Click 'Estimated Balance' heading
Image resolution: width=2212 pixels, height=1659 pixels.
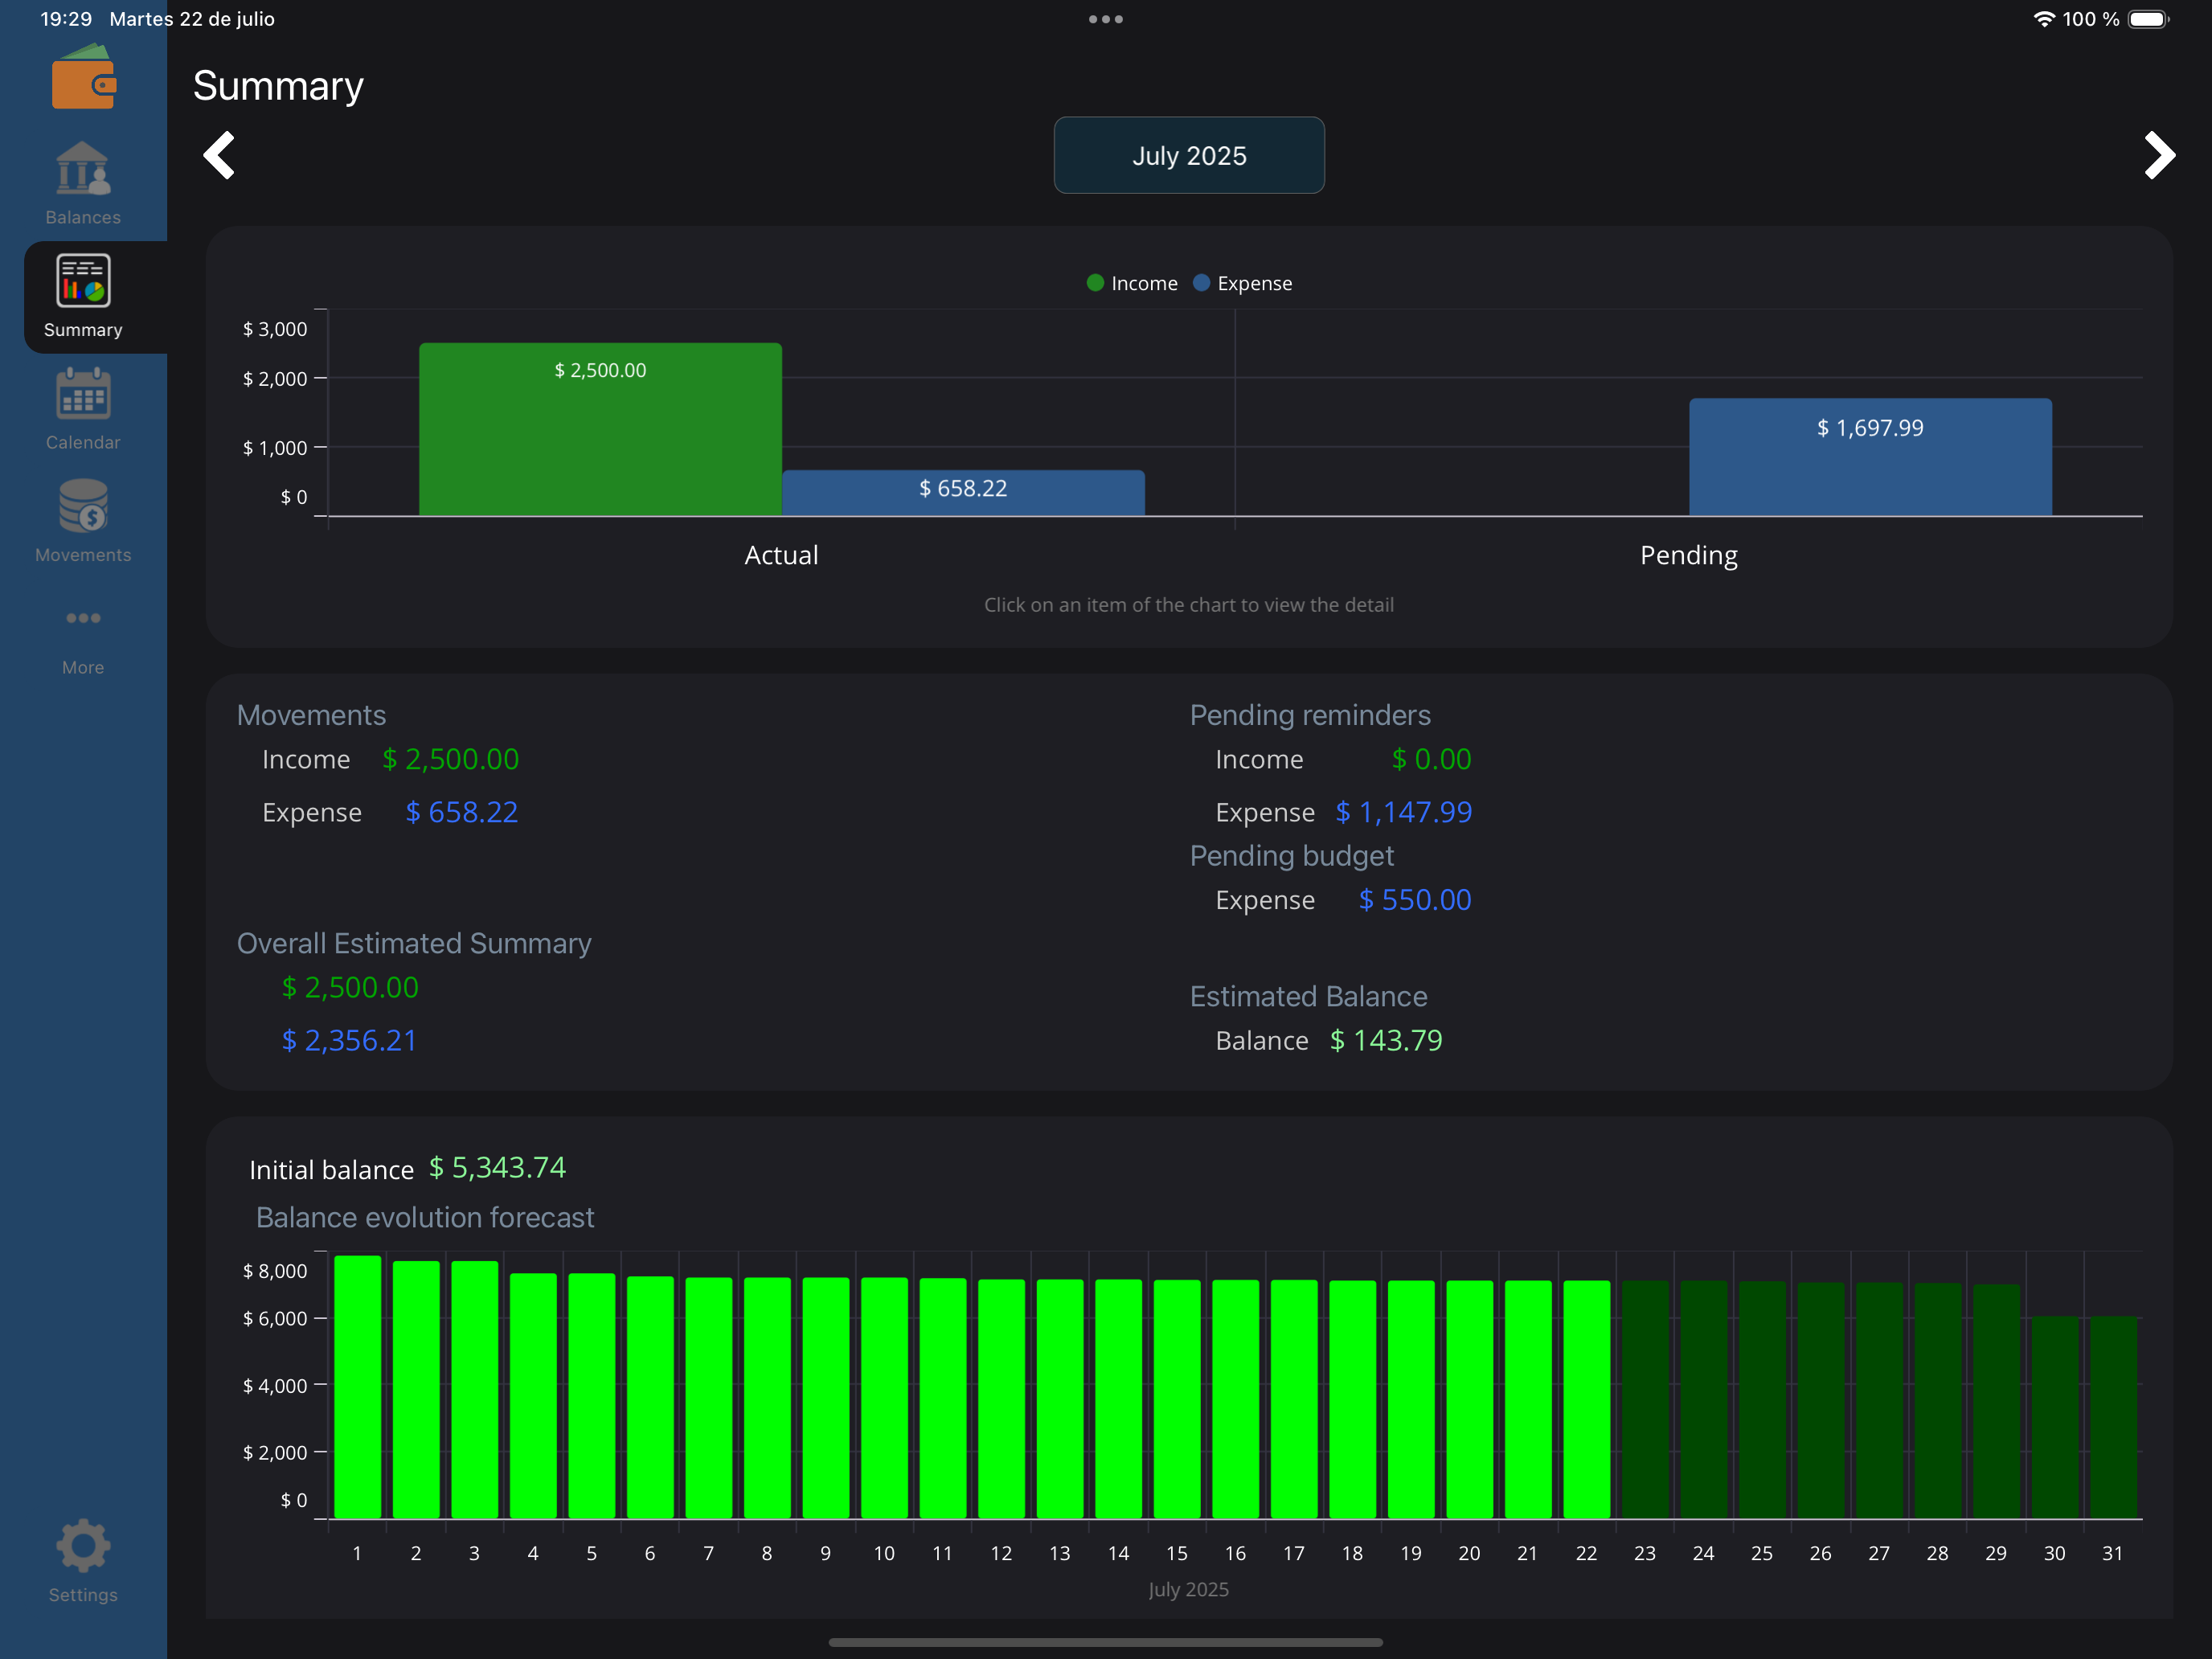pyautogui.click(x=1308, y=996)
